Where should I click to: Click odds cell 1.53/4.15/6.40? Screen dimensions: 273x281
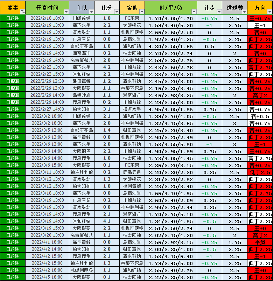point(171,256)
